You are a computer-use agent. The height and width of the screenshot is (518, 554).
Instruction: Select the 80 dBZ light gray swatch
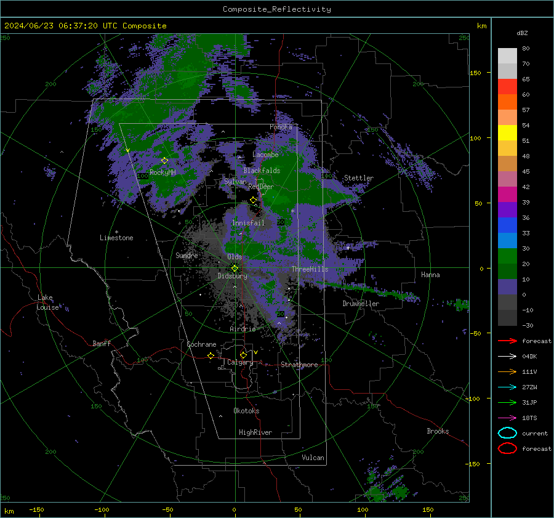click(x=507, y=55)
